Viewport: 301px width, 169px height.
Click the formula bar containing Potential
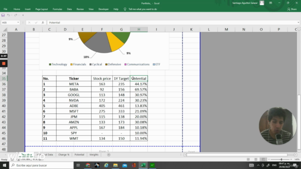[x=172, y=23]
